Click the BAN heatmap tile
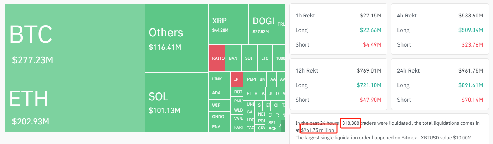493x144 pixels. pos(233,58)
